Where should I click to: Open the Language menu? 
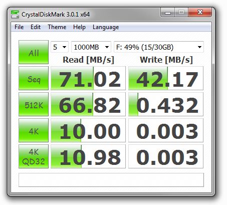coord(106,27)
